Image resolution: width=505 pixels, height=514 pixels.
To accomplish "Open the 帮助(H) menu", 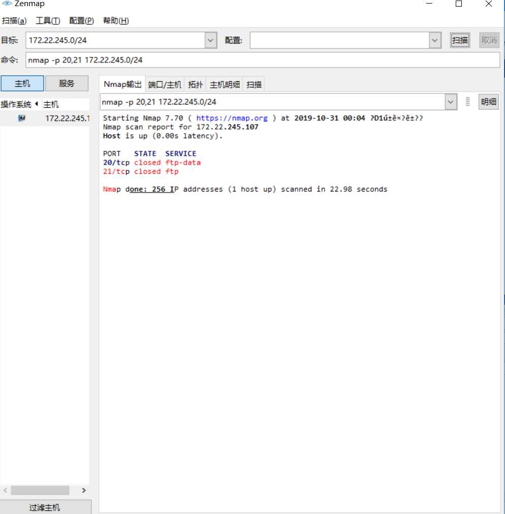I will [x=116, y=21].
